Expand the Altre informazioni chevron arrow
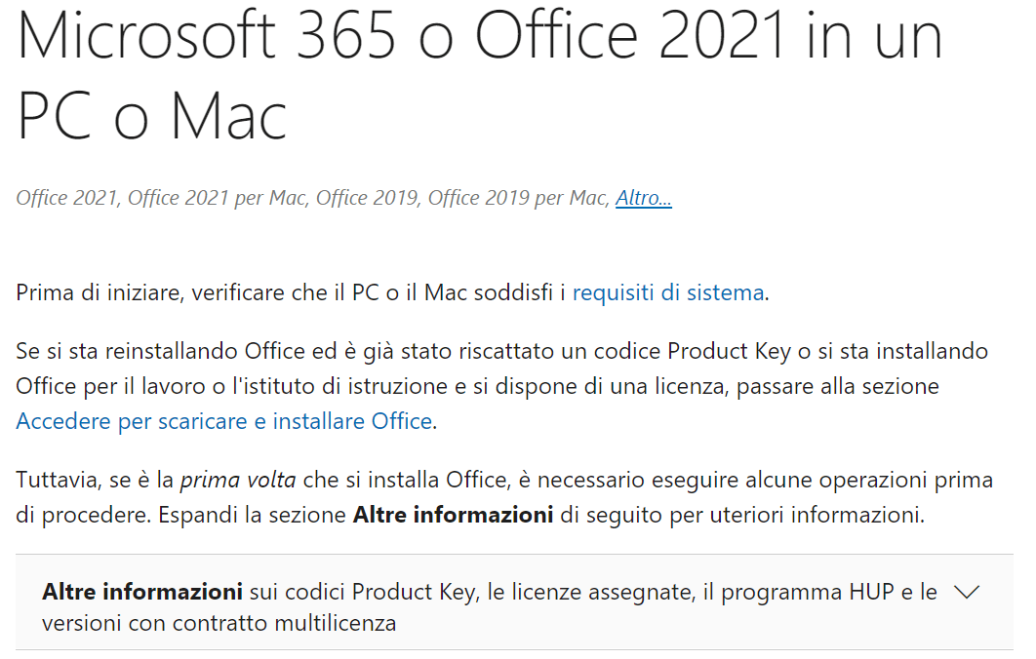 pos(967,593)
